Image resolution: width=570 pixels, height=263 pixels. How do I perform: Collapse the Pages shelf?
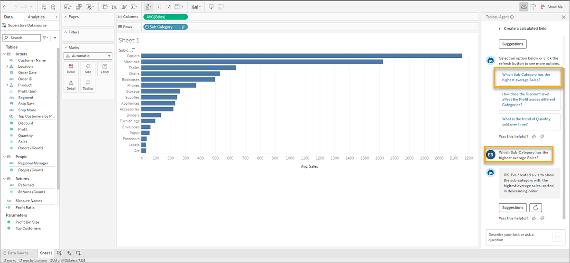pos(65,17)
